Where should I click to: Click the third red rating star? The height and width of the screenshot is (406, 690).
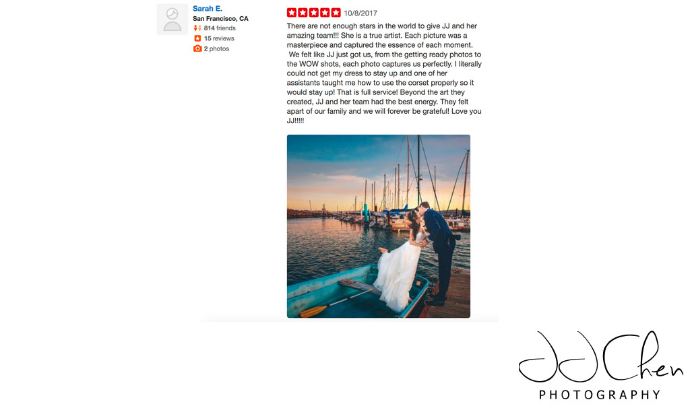(x=314, y=13)
